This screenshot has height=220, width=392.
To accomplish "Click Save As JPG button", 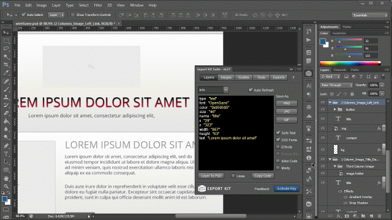I will coord(287,111).
